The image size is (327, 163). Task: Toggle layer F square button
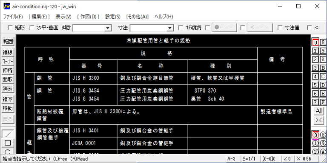tap(323, 102)
